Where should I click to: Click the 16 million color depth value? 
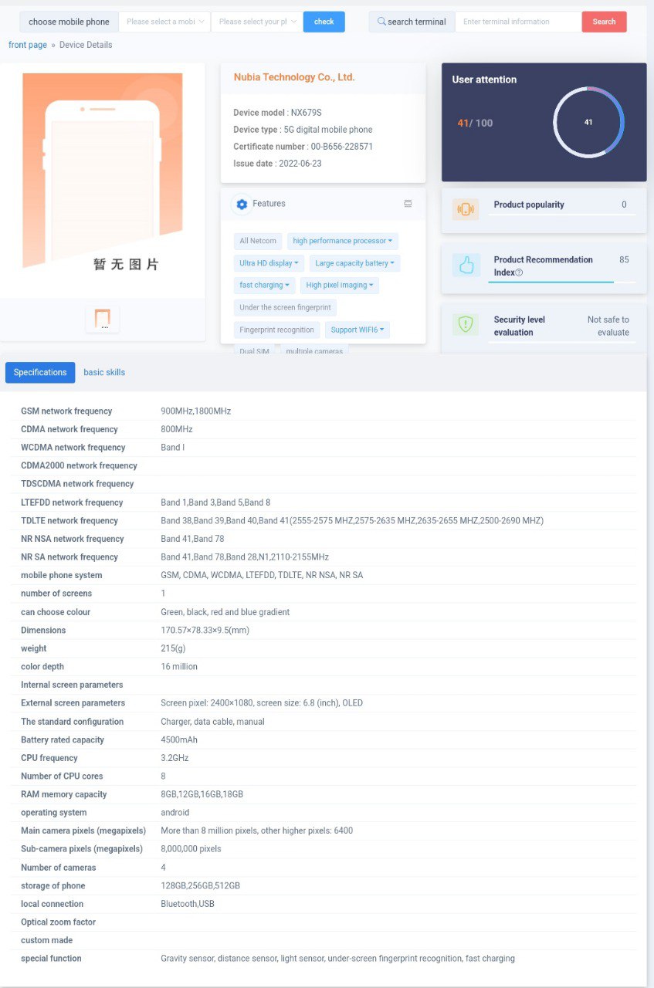pyautogui.click(x=179, y=667)
